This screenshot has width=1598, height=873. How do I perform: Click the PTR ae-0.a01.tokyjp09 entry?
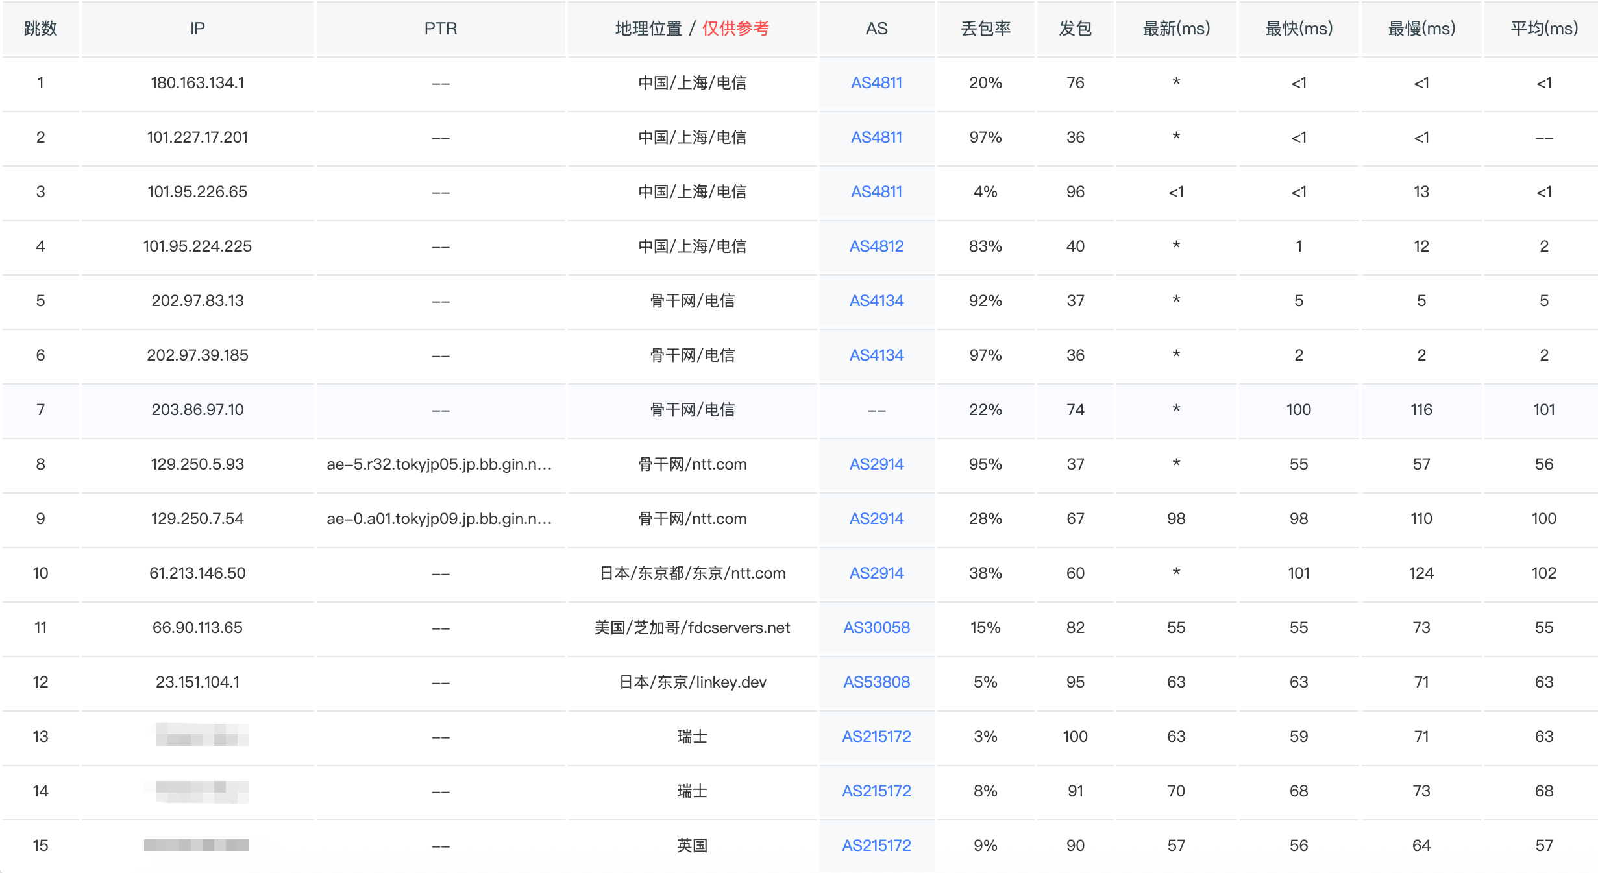[x=439, y=519]
